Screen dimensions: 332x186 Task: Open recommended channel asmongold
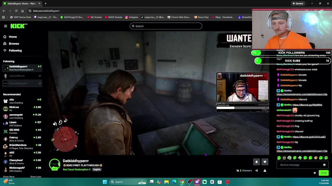click(x=22, y=116)
